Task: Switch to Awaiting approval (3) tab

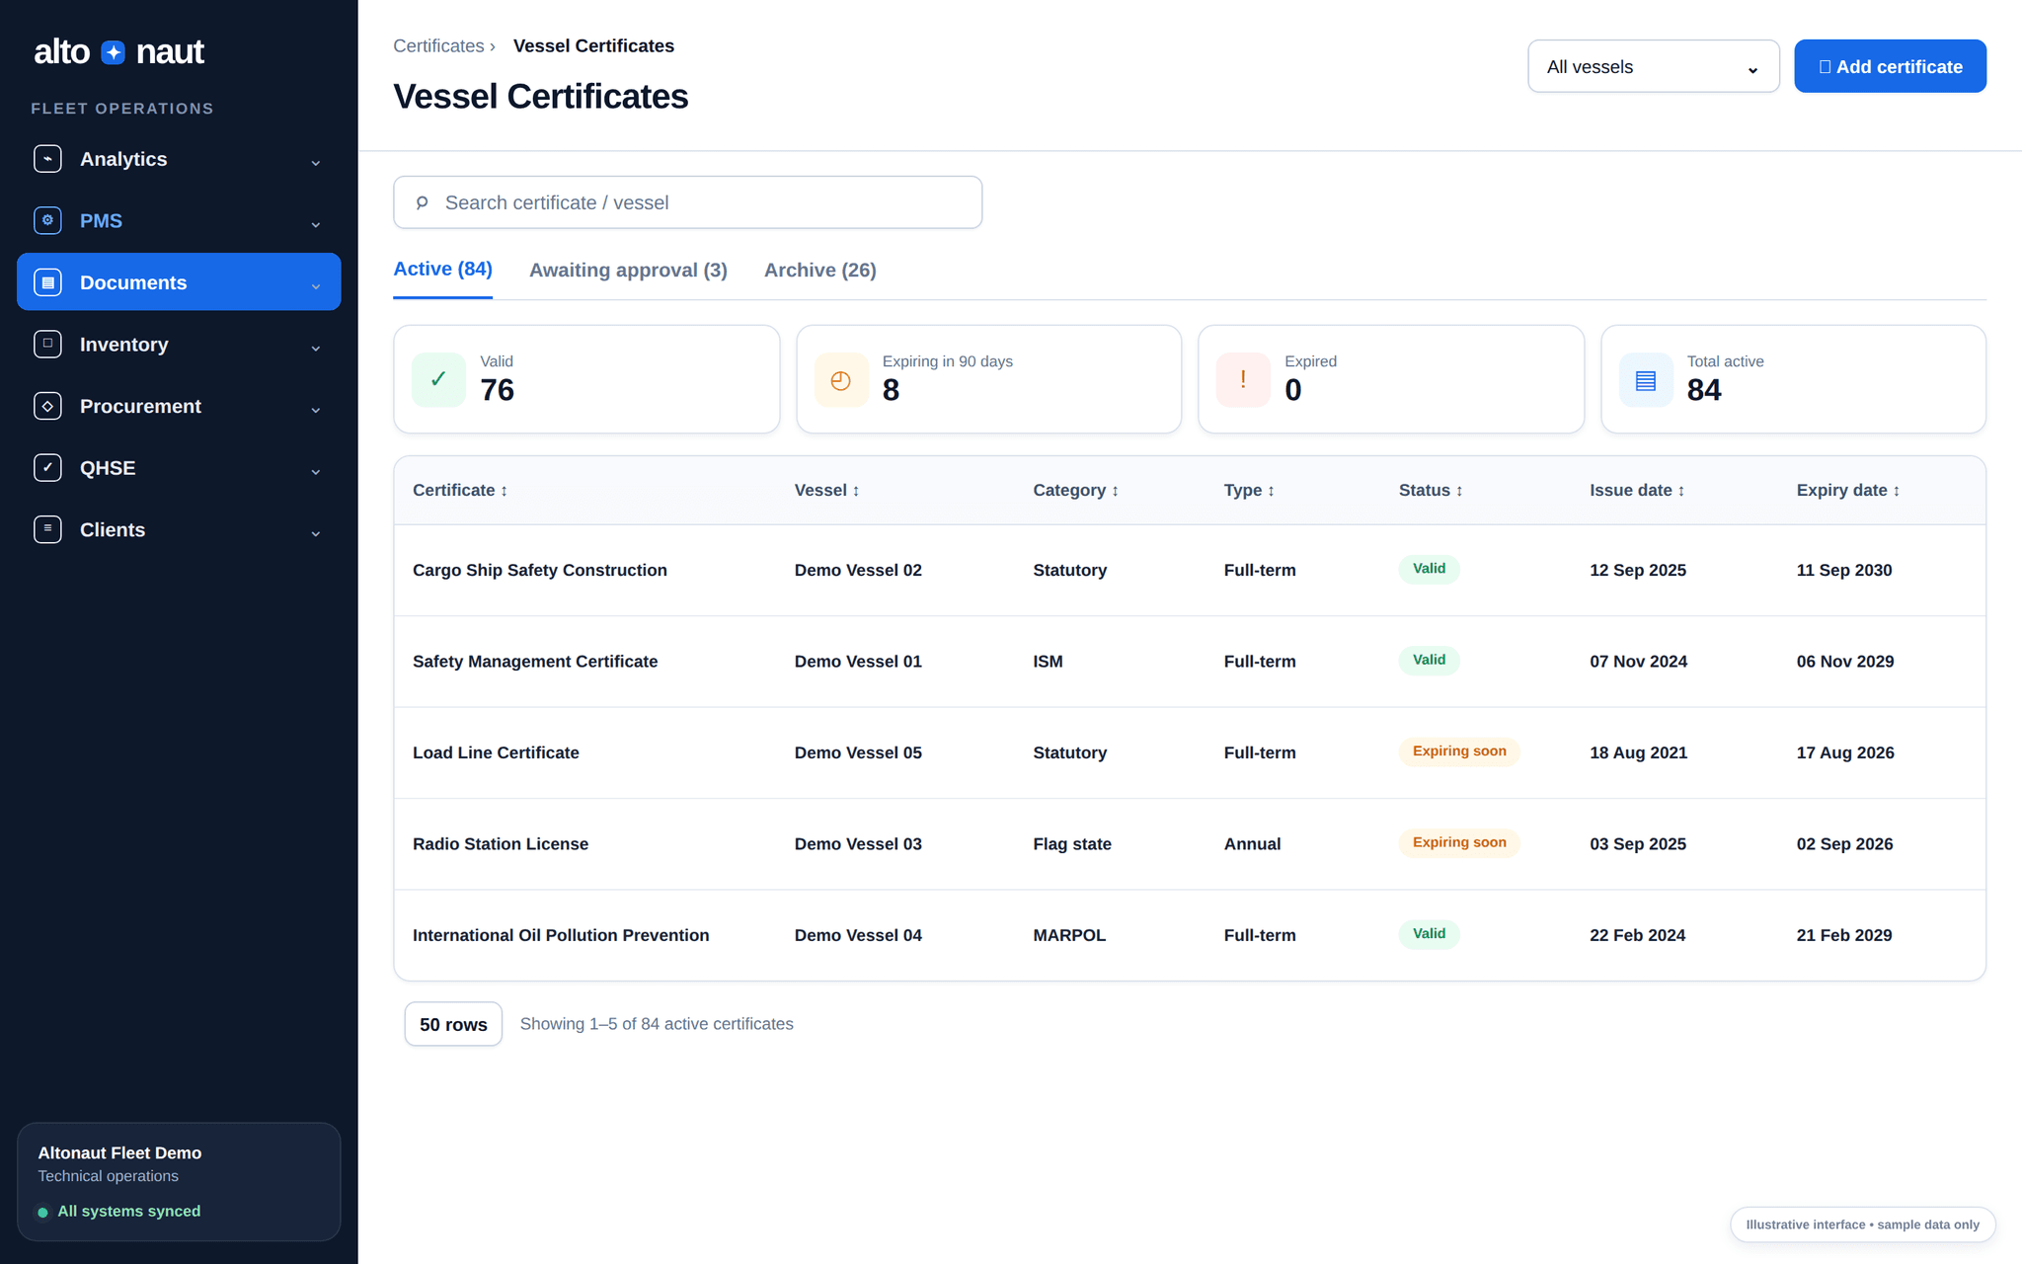Action: 628,270
